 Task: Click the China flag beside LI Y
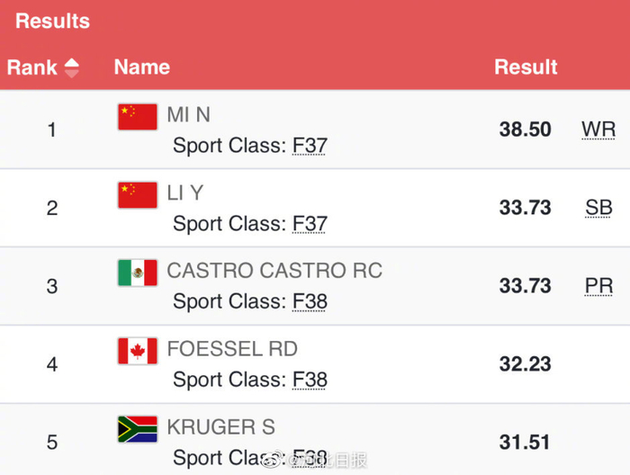tap(137, 195)
